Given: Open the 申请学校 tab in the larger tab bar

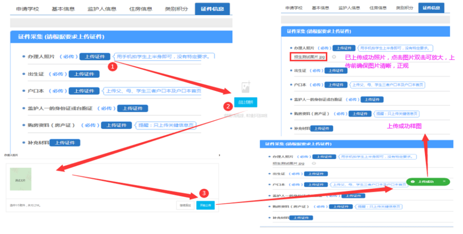Looking at the screenshot, I should coord(27,9).
